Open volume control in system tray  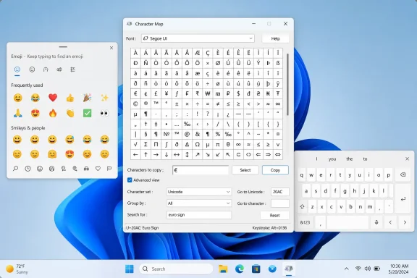pyautogui.click(x=368, y=269)
